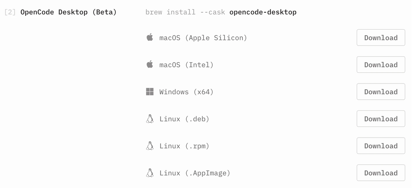
Task: Select the macOS (Apple Silicon) label text
Action: click(x=203, y=38)
